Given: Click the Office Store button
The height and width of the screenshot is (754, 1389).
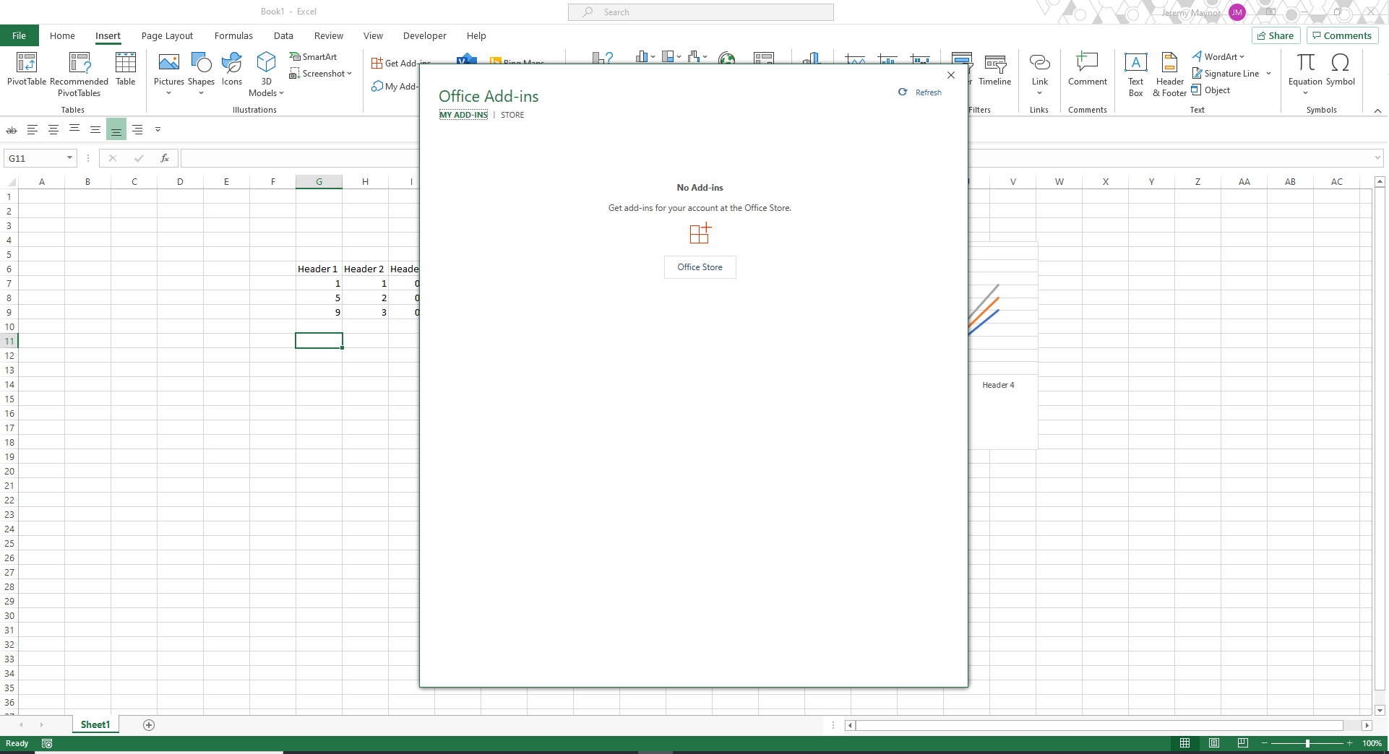Looking at the screenshot, I should pyautogui.click(x=700, y=267).
